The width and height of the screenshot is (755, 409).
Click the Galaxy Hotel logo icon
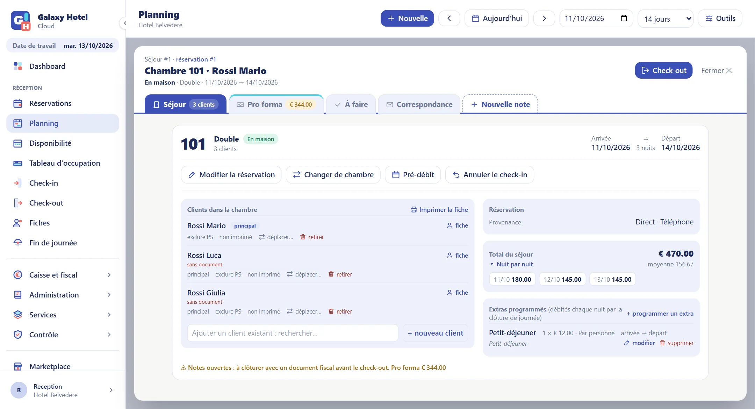21,21
